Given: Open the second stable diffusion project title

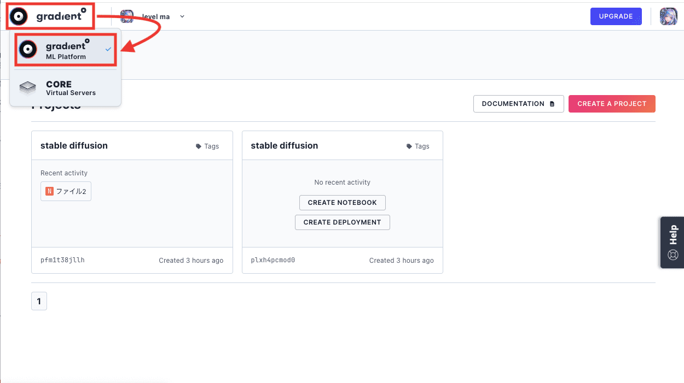Looking at the screenshot, I should click(284, 146).
